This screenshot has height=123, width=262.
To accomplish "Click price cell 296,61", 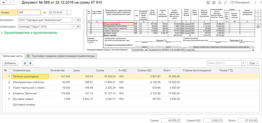I will point(83,82).
